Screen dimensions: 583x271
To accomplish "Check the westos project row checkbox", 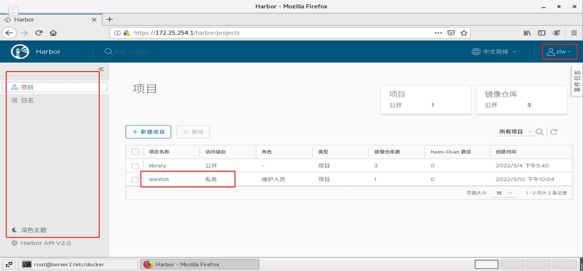I will [135, 180].
